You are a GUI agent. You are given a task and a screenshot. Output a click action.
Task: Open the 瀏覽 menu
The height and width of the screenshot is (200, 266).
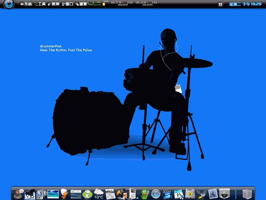(x=81, y=4)
